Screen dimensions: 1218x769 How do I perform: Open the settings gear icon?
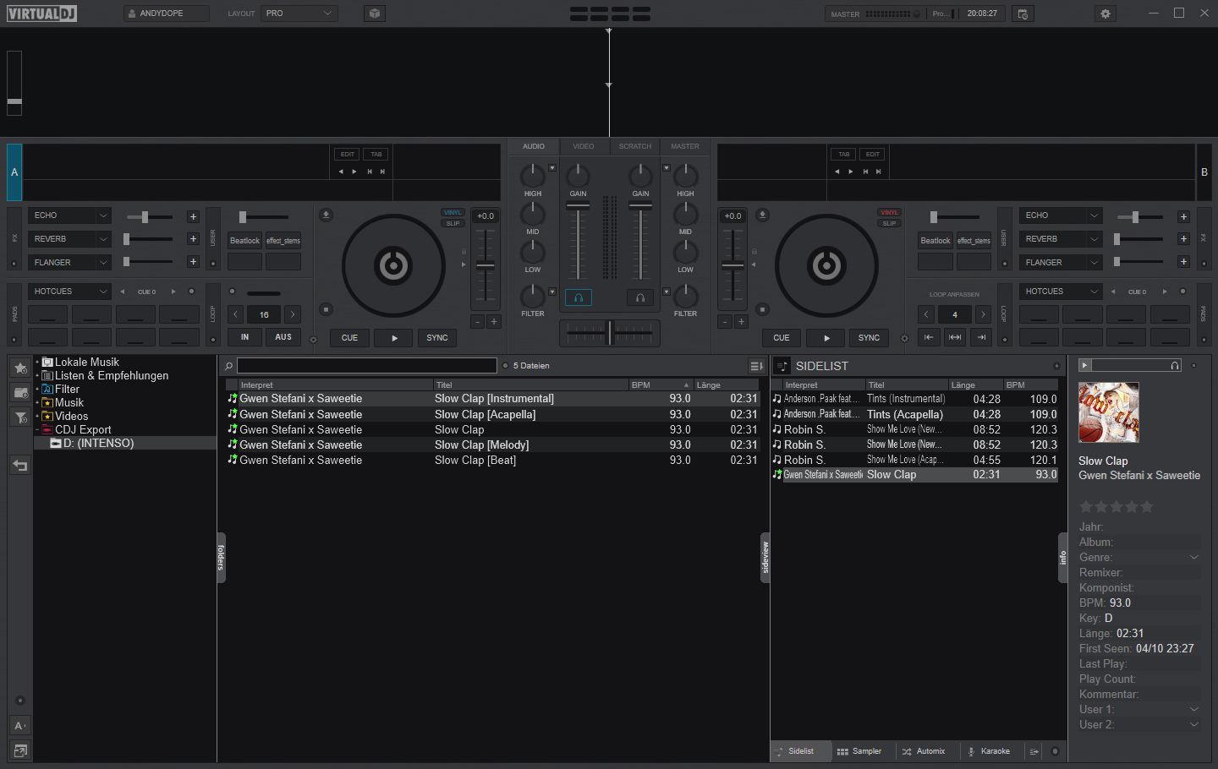[x=1105, y=14]
